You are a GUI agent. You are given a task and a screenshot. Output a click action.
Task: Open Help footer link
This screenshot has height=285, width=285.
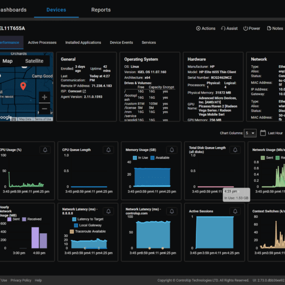click(x=38, y=280)
